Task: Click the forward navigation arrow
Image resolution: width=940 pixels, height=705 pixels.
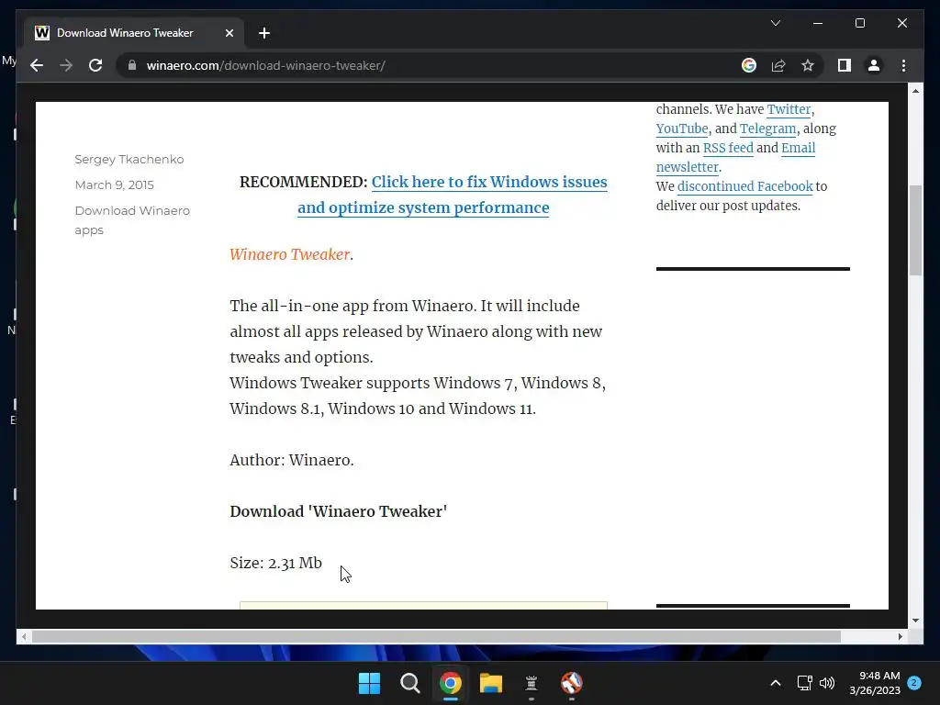Action: pos(66,65)
